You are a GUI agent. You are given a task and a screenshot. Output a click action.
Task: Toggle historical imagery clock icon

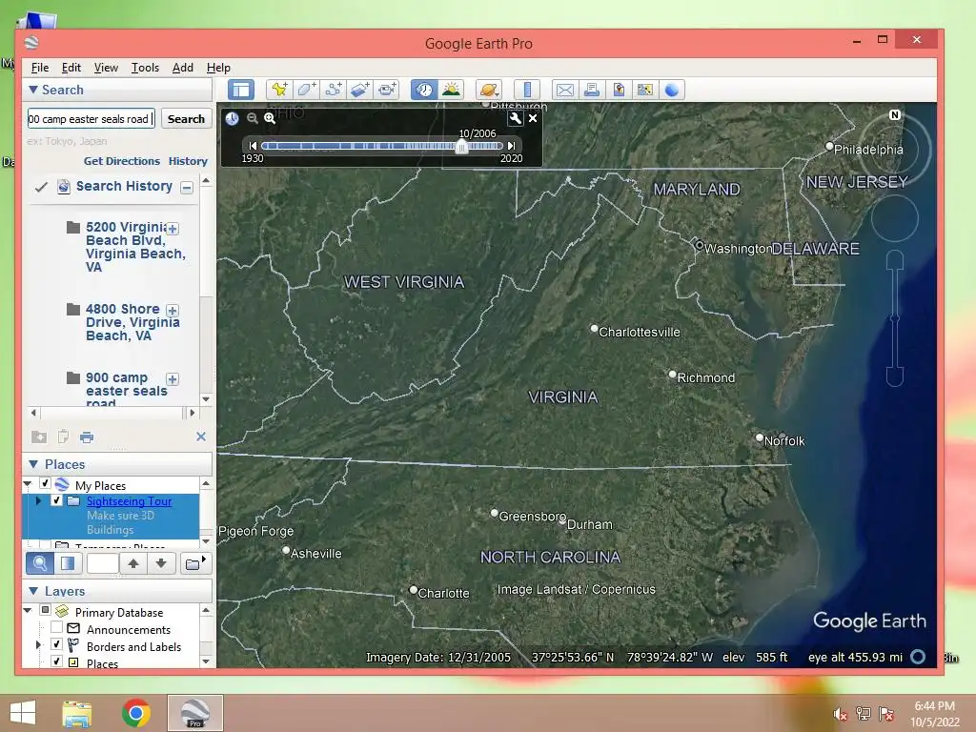[424, 90]
